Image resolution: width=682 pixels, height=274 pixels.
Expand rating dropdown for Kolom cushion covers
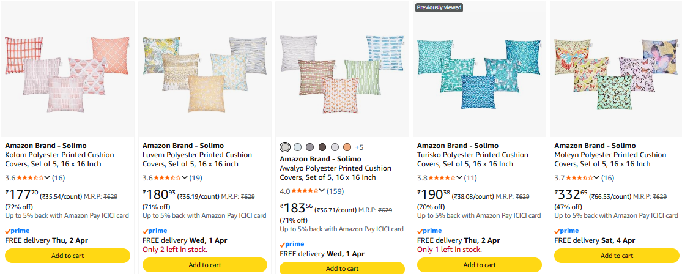47,178
